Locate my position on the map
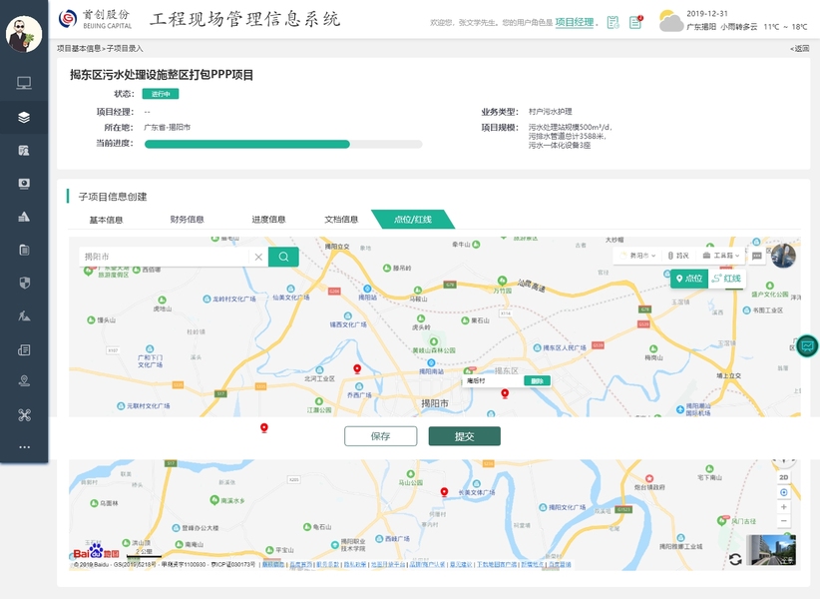The image size is (820, 599). 783,492
